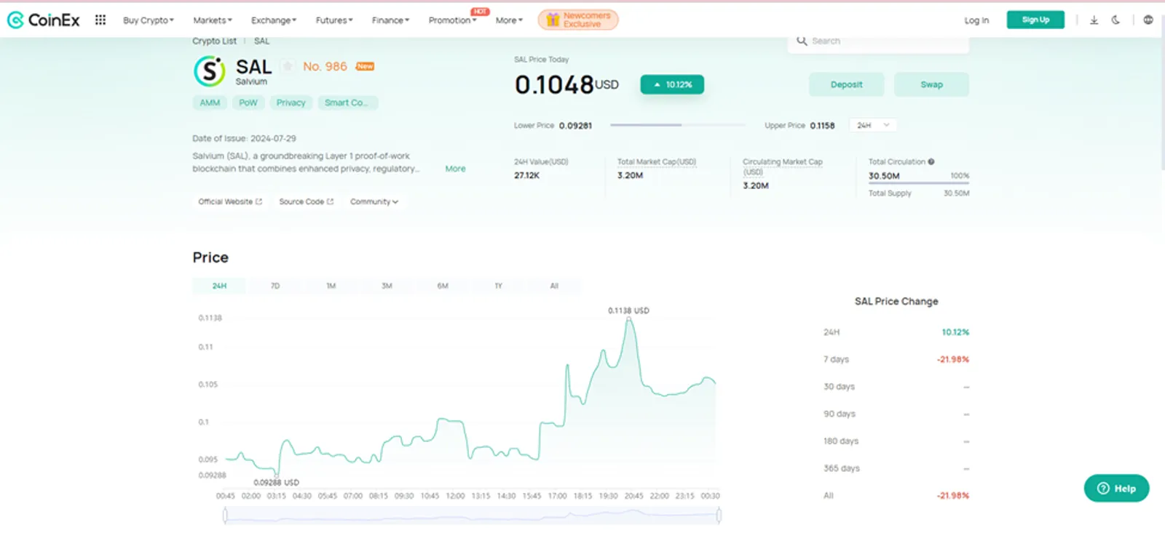This screenshot has width=1165, height=538.
Task: Click the Sign Up button
Action: tap(1035, 20)
